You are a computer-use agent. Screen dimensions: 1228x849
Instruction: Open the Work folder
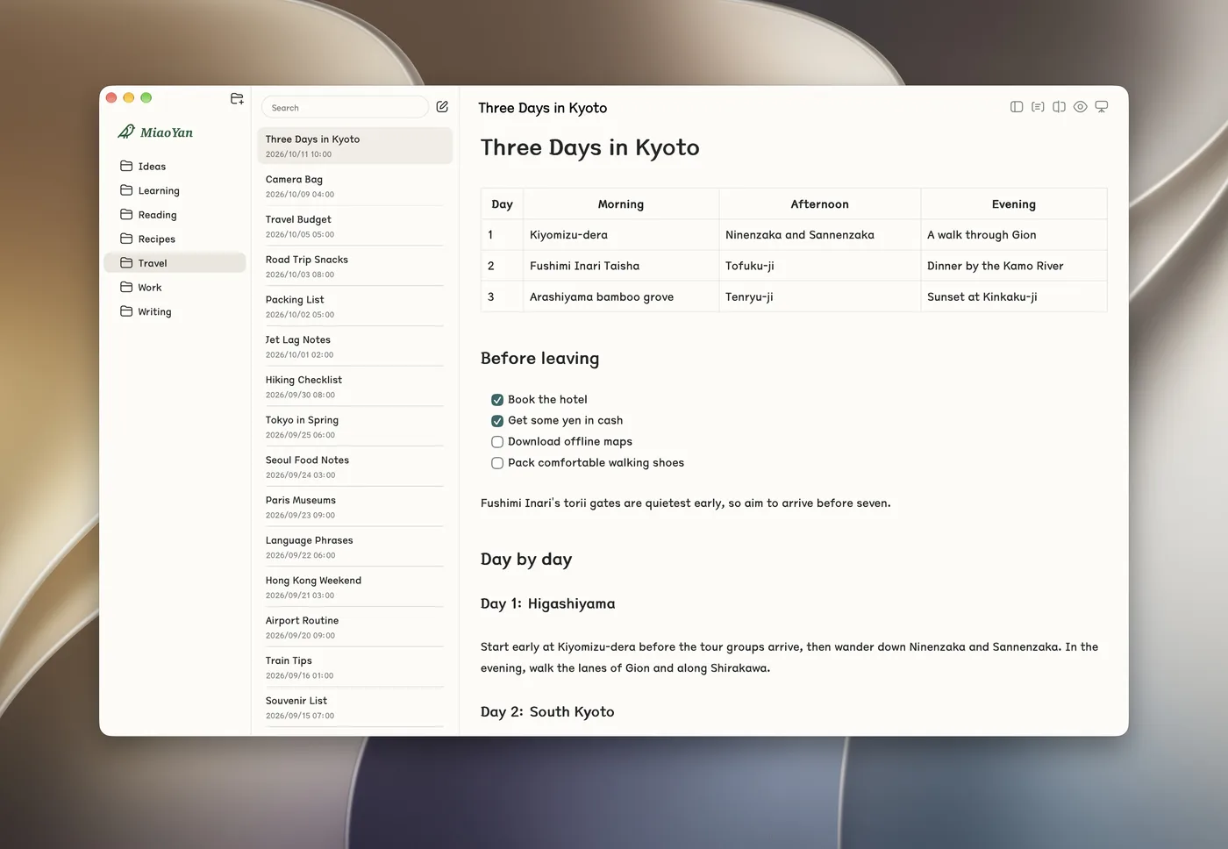coord(175,287)
